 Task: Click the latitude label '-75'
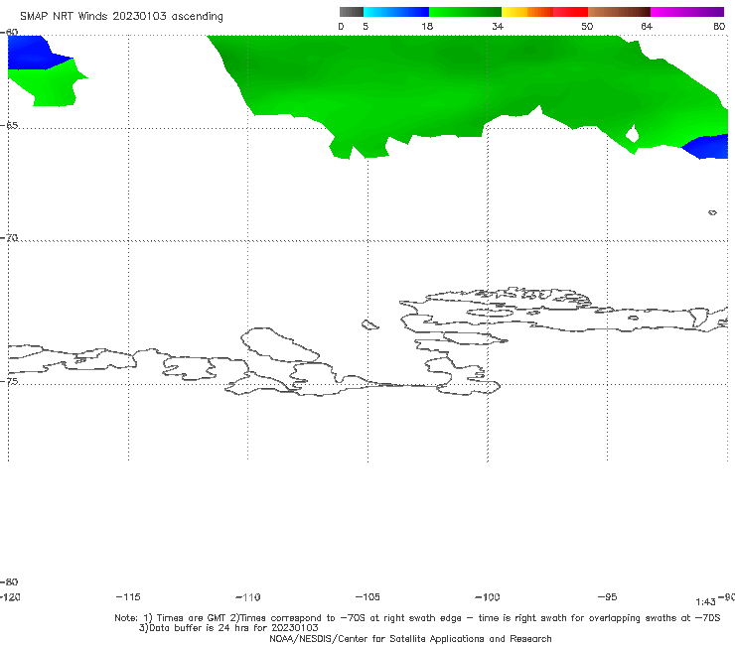point(9,381)
